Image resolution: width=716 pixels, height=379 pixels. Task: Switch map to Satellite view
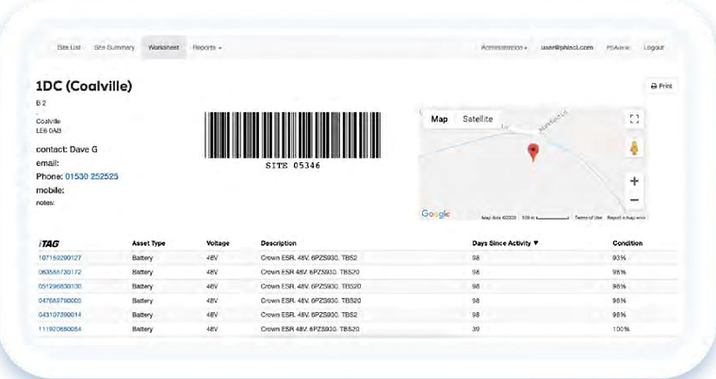[478, 119]
